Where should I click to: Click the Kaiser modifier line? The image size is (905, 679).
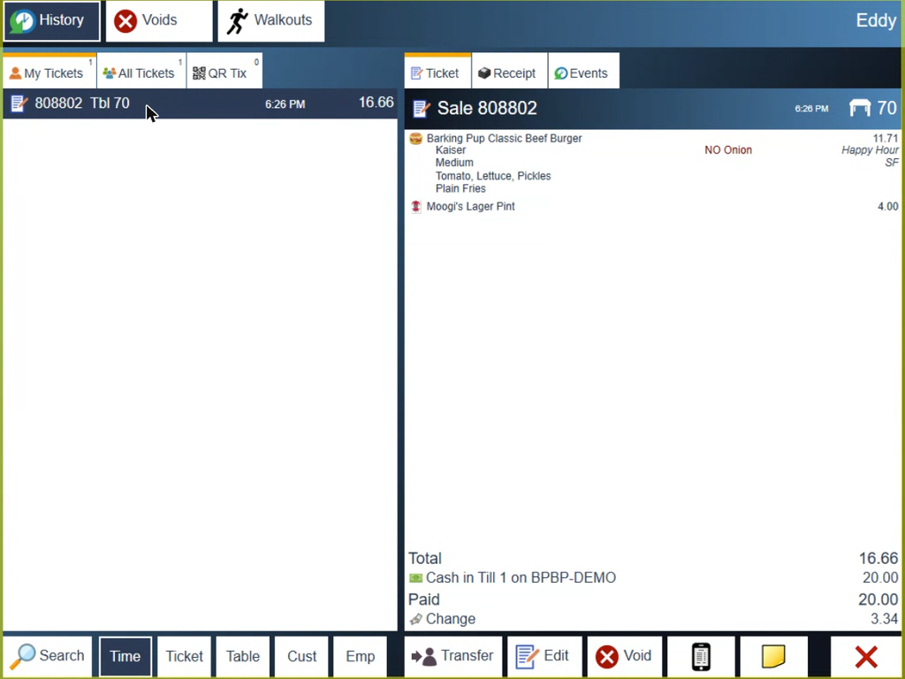click(450, 150)
